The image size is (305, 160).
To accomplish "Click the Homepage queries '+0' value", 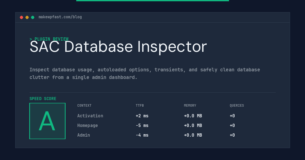I will click(x=232, y=125).
